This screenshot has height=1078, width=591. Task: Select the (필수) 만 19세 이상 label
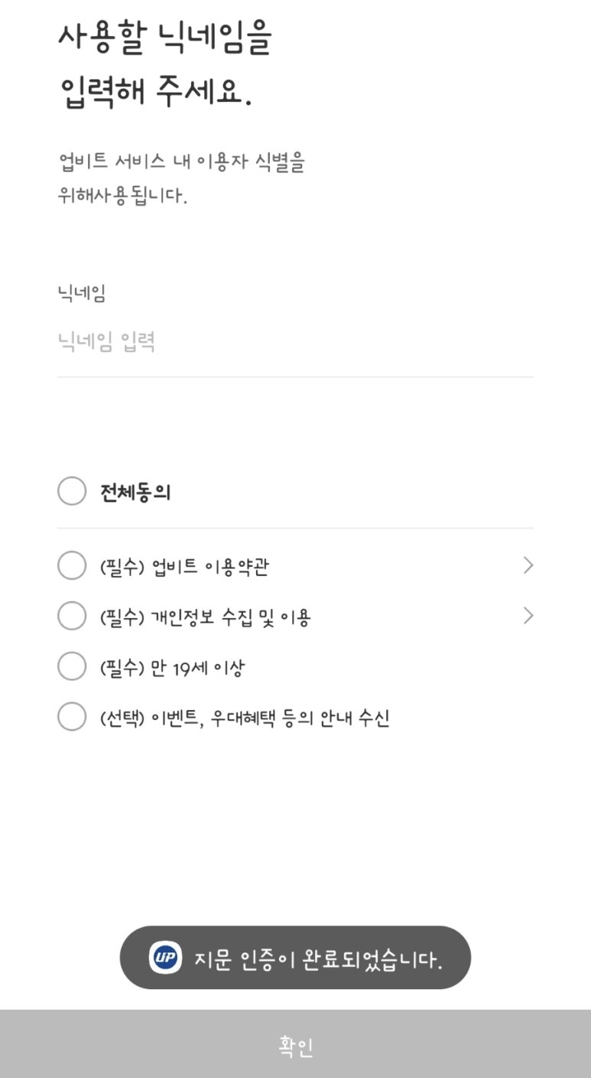(172, 668)
